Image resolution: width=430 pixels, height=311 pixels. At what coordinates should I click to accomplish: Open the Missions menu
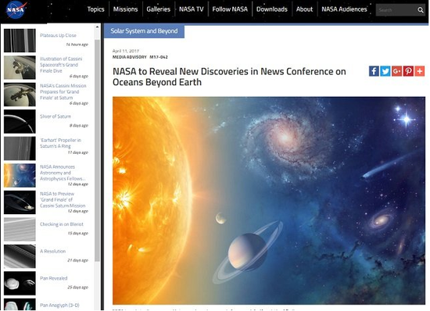click(x=125, y=9)
